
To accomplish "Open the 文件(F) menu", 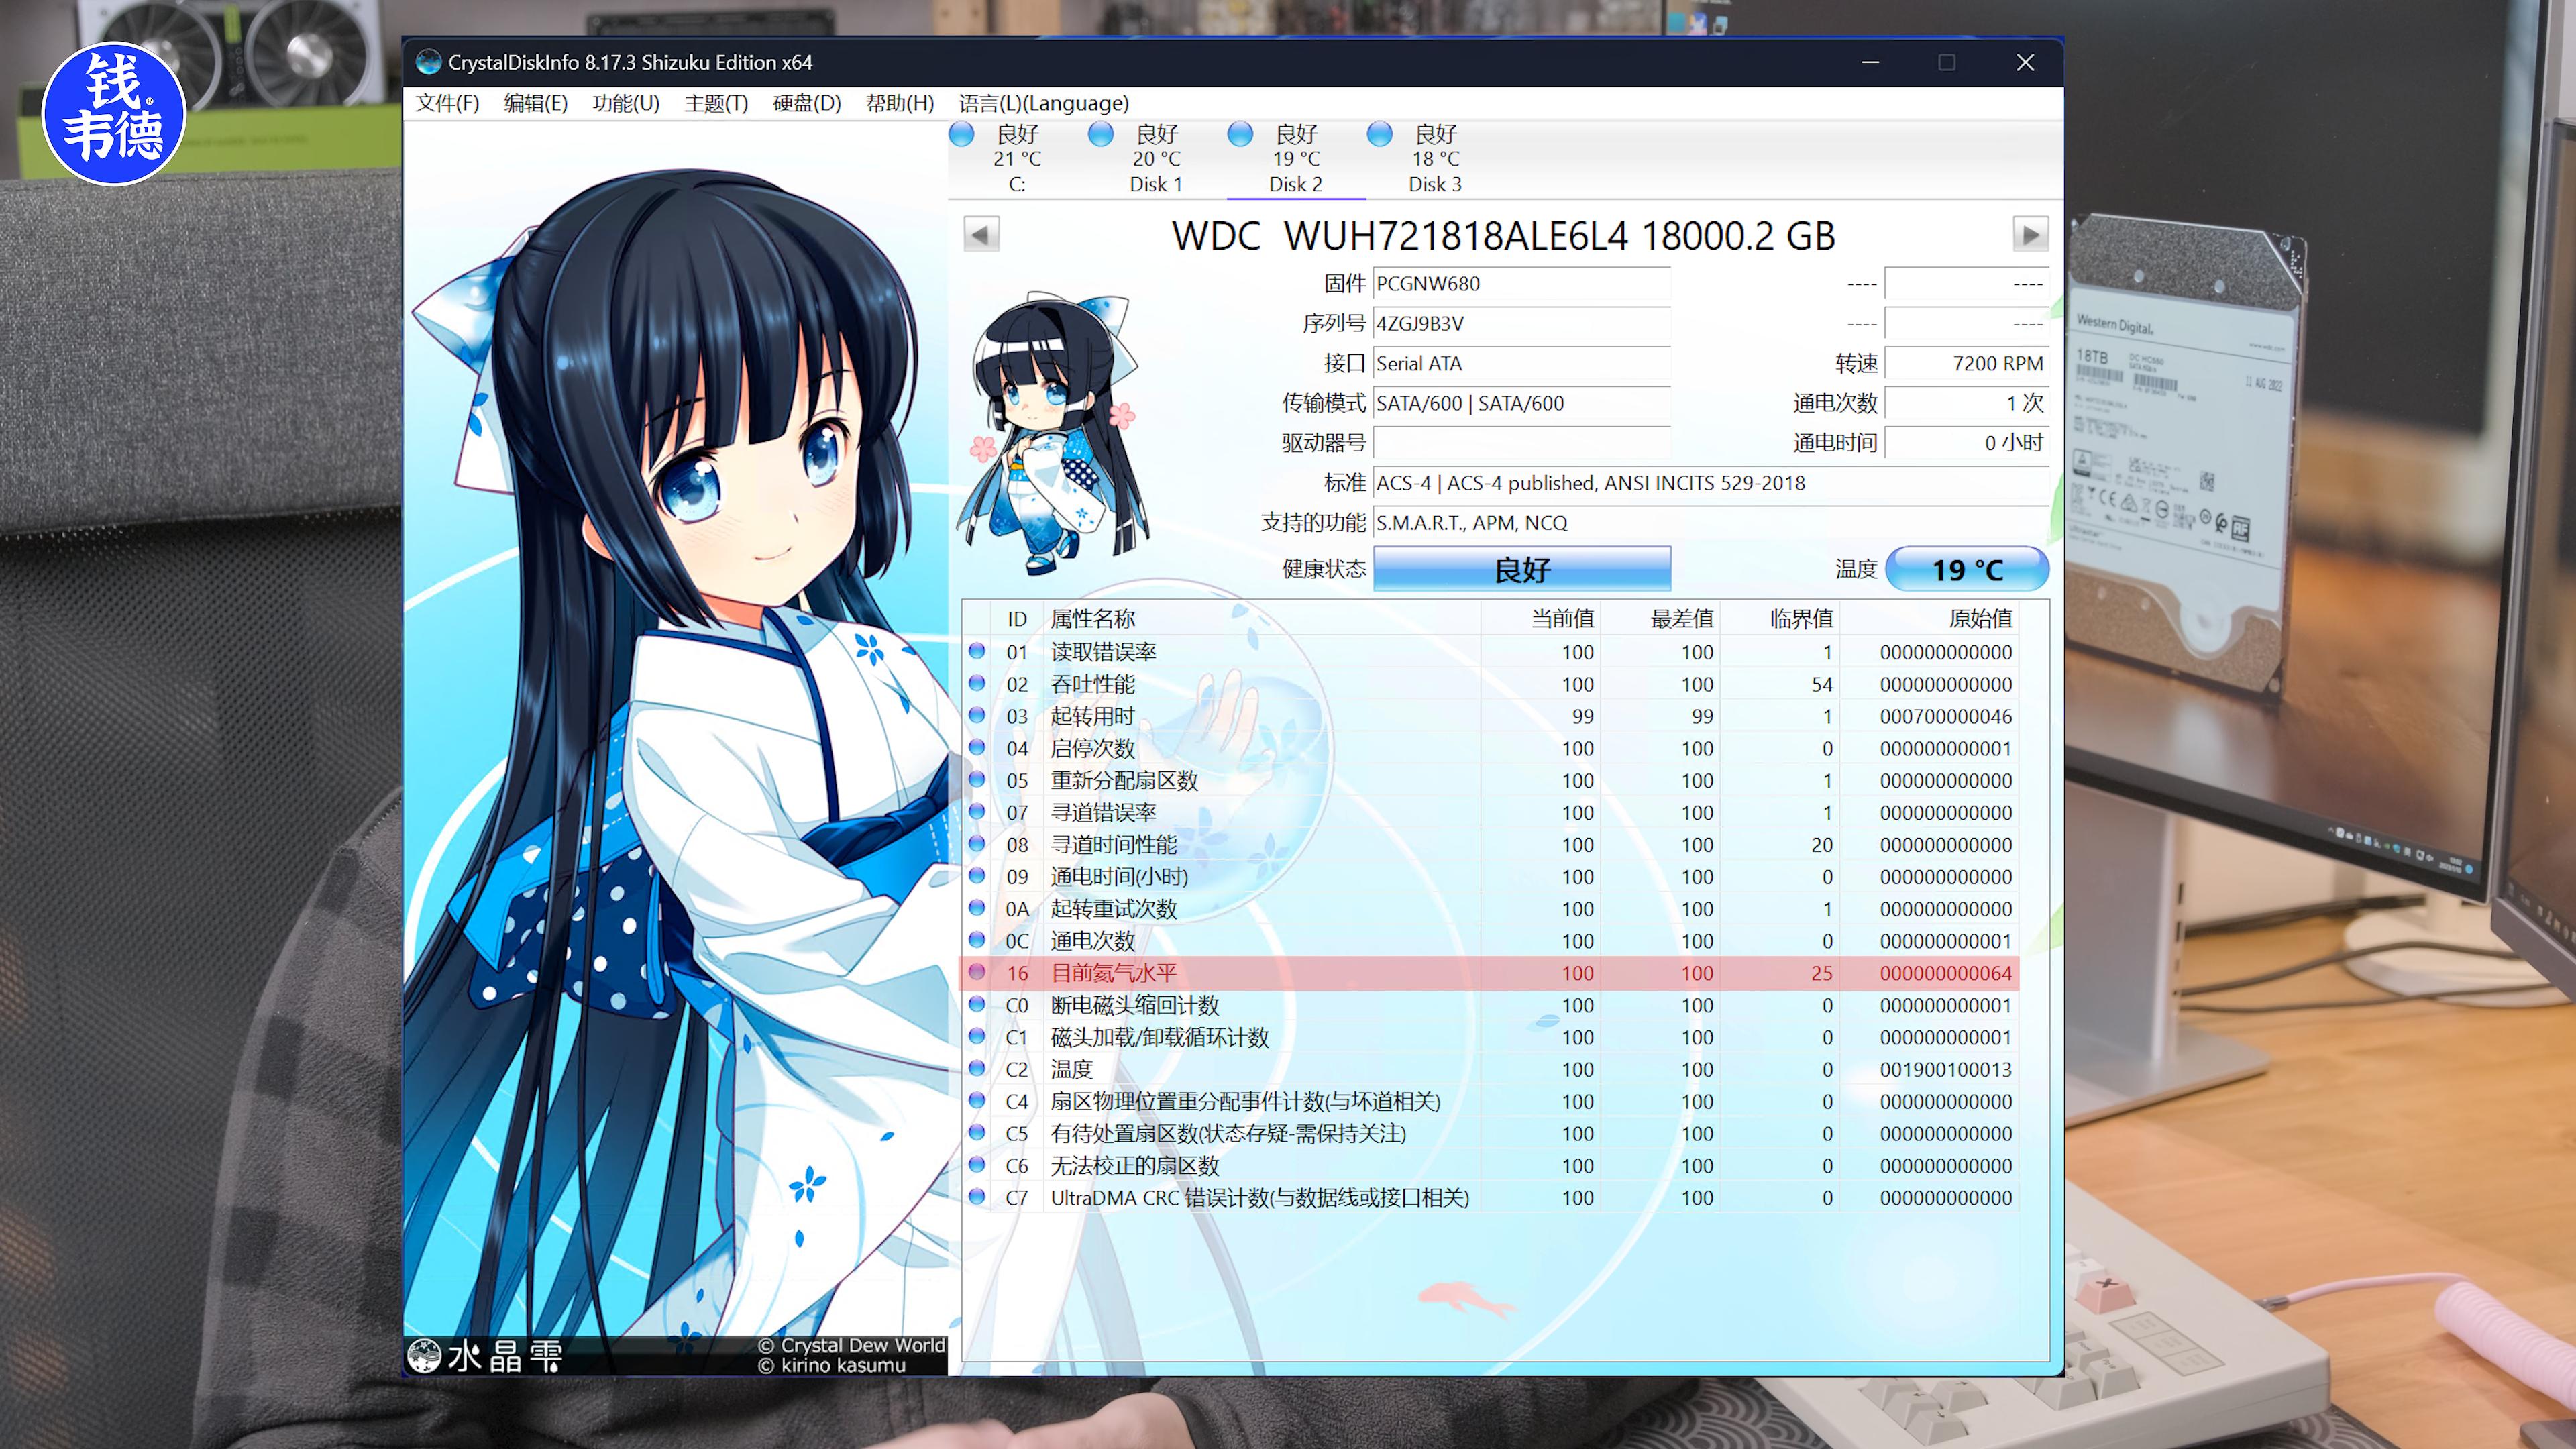I will [x=447, y=103].
